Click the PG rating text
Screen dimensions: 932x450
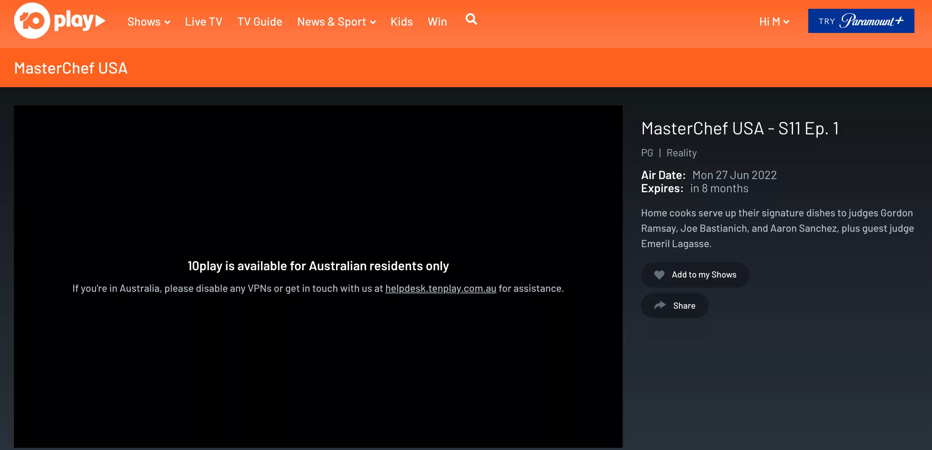click(x=647, y=153)
